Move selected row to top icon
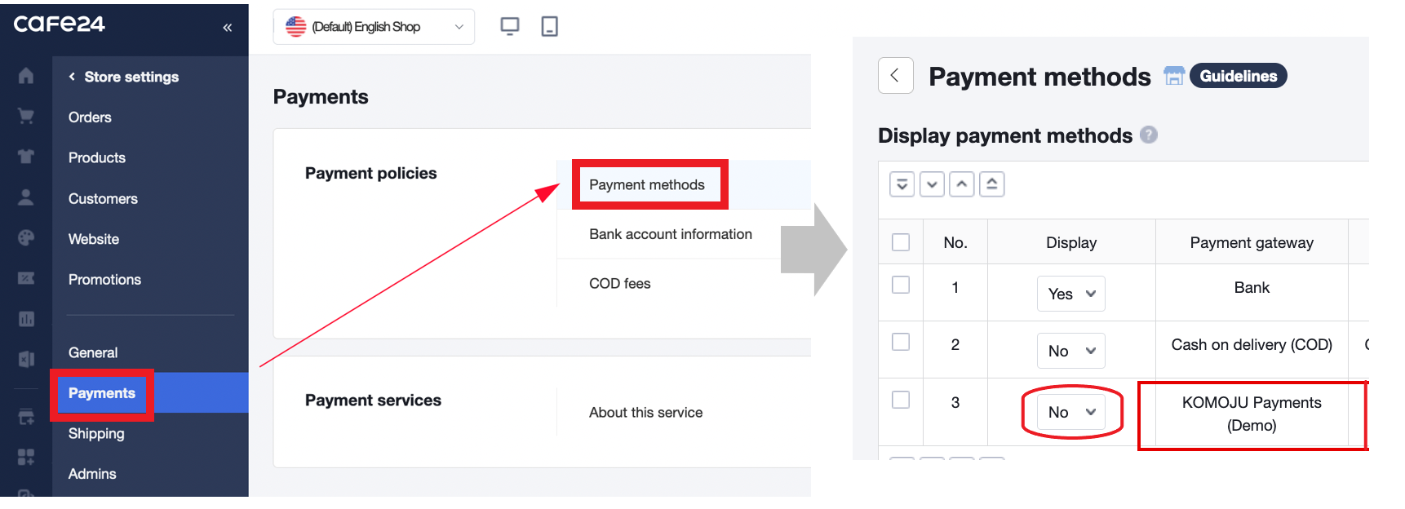Viewport: 1405px width, 509px height. pos(992,184)
